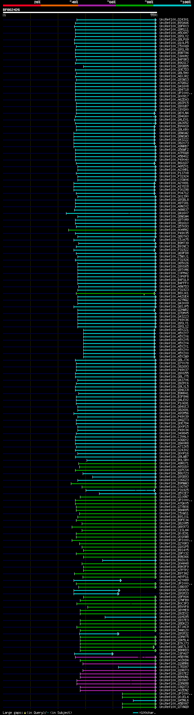Screen dimensions: 194x715
Task: Select hit label UniRef100_Q3MAT5
Action: click(174, 637)
